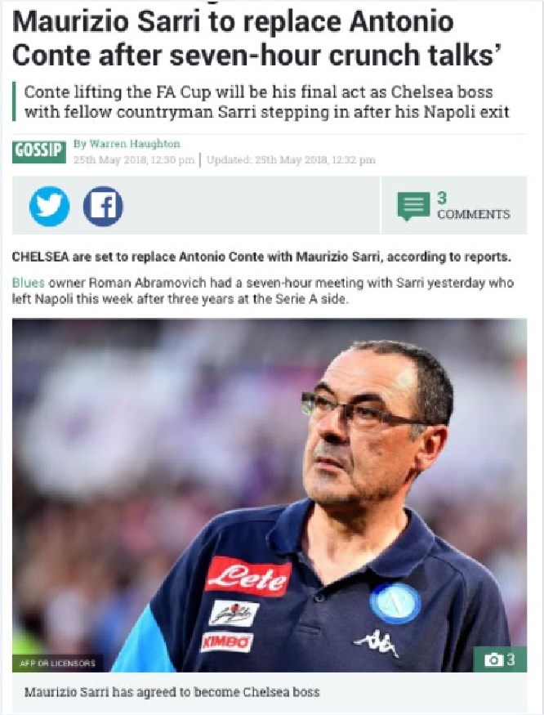Image resolution: width=544 pixels, height=715 pixels.
Task: Click the green GOSSIP category tag
Action: (38, 150)
